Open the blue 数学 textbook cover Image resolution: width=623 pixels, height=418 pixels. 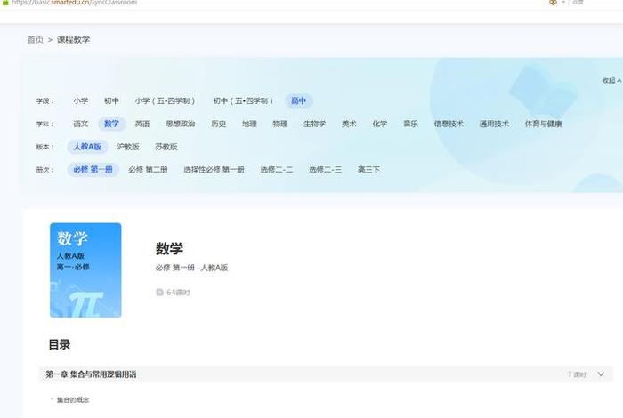pos(85,270)
